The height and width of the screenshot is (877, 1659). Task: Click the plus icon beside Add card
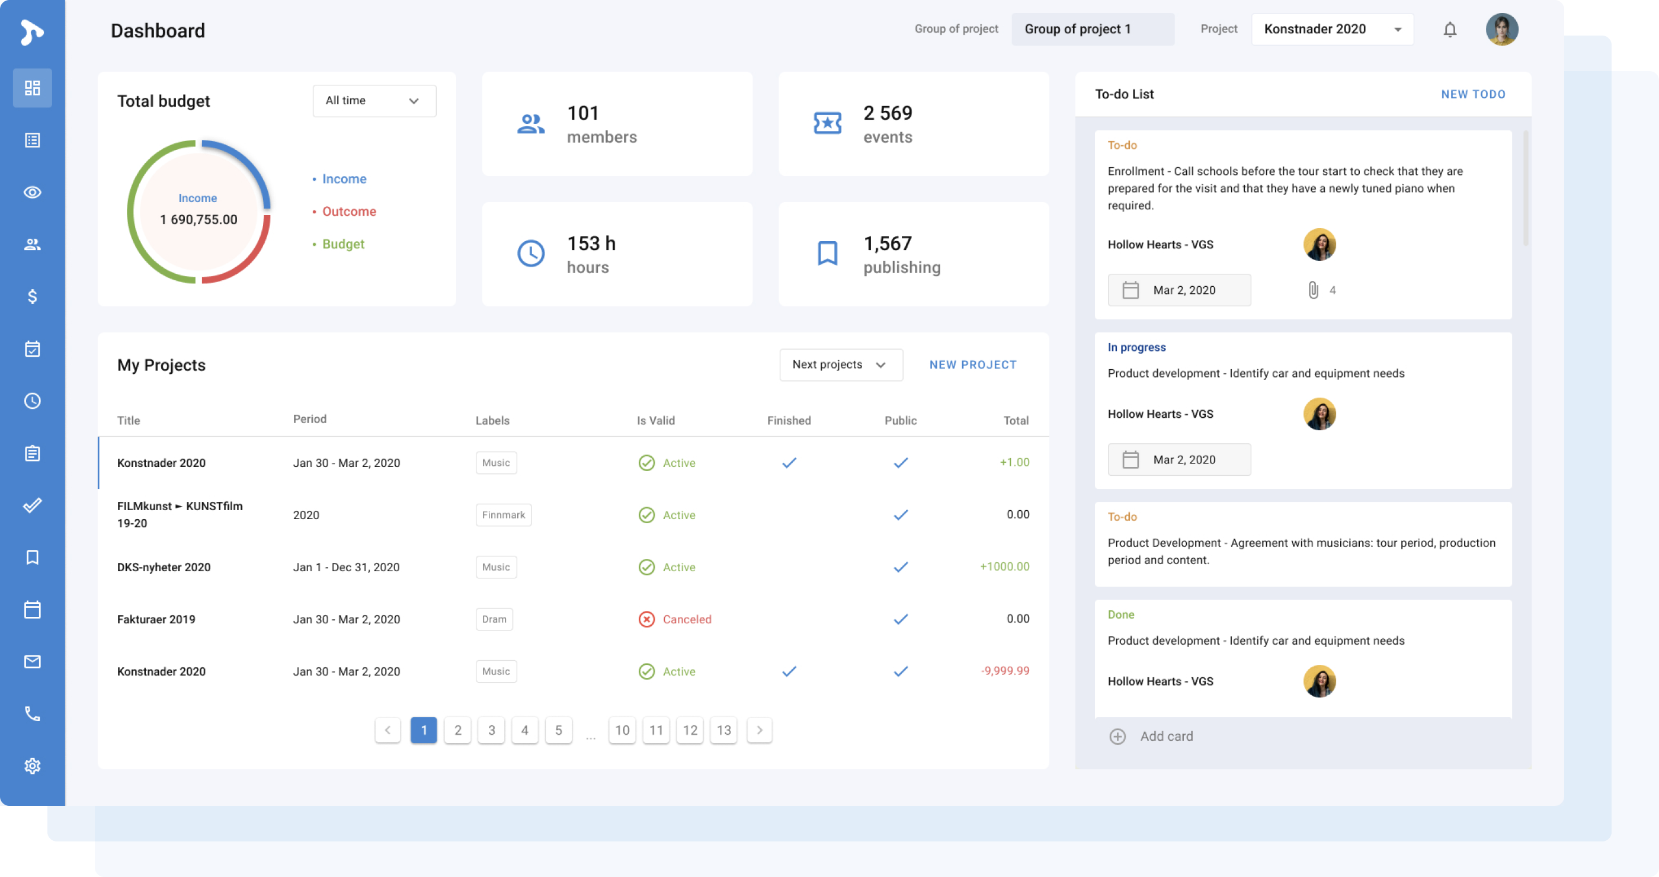[1117, 736]
